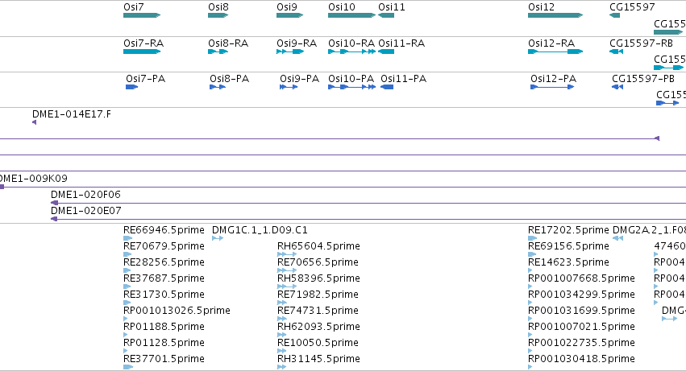
Task: Select the Osi12-PA protein feature
Action: (x=552, y=87)
